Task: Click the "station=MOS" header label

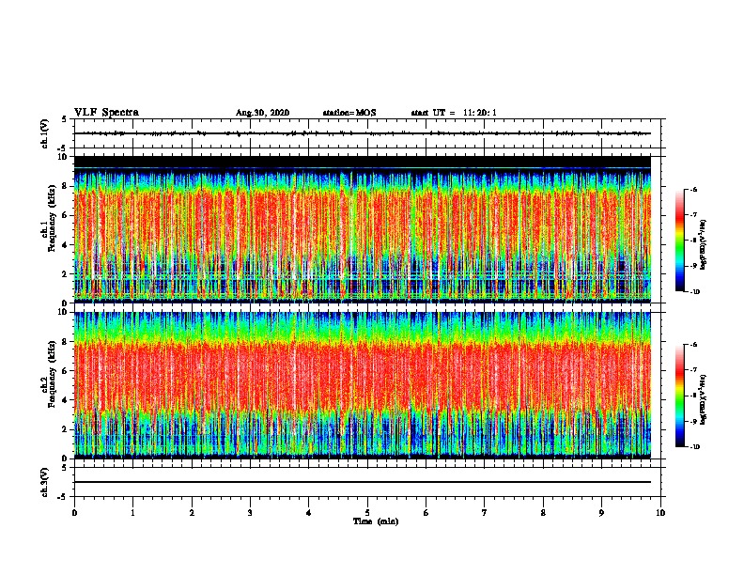Action: pyautogui.click(x=349, y=113)
